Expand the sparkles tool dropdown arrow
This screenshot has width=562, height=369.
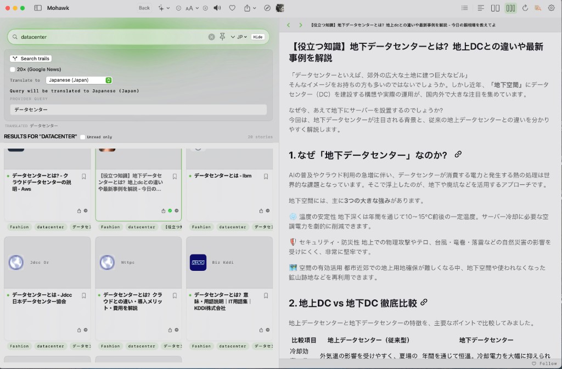pyautogui.click(x=168, y=8)
